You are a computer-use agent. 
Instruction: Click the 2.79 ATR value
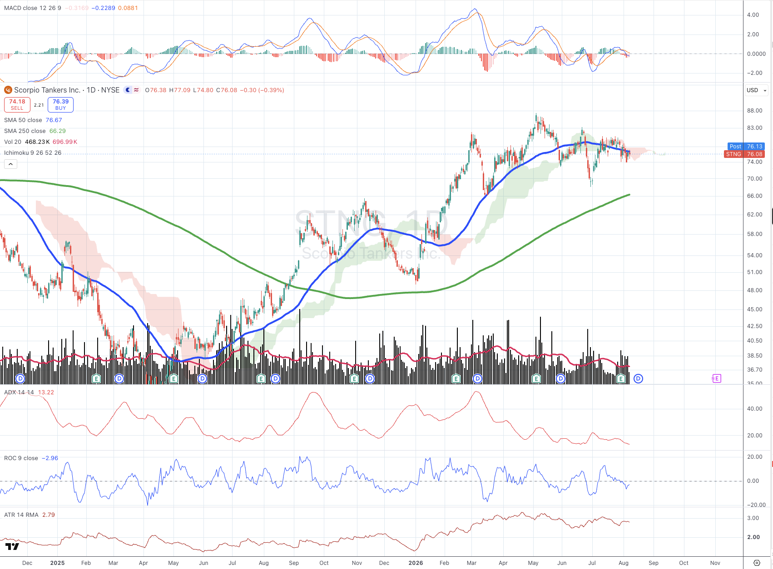[x=49, y=515]
